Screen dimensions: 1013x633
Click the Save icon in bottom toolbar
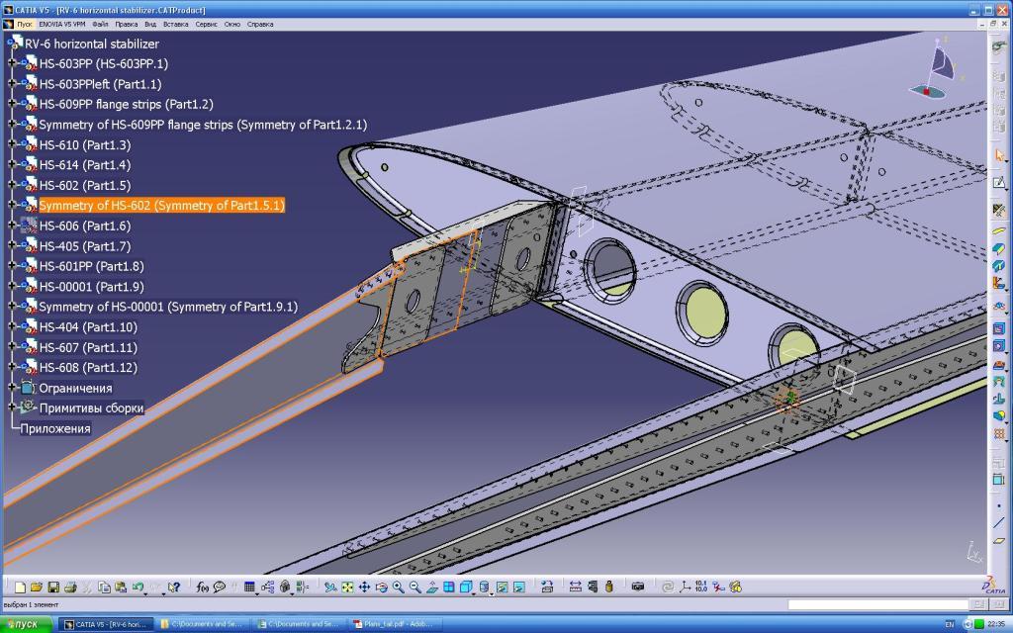click(x=53, y=588)
